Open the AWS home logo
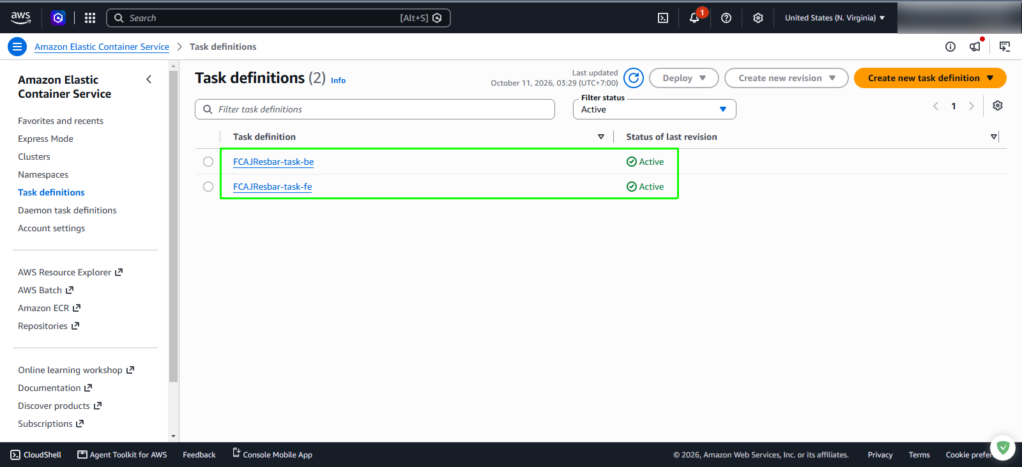The height and width of the screenshot is (467, 1022). [x=20, y=18]
